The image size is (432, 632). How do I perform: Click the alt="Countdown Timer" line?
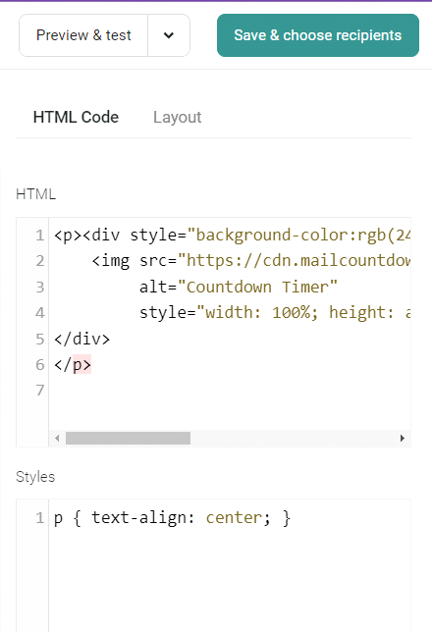tap(239, 287)
